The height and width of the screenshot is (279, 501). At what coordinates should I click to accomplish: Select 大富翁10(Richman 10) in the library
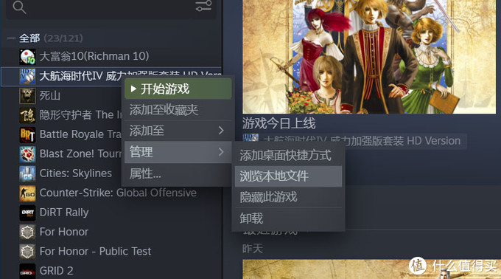(94, 56)
